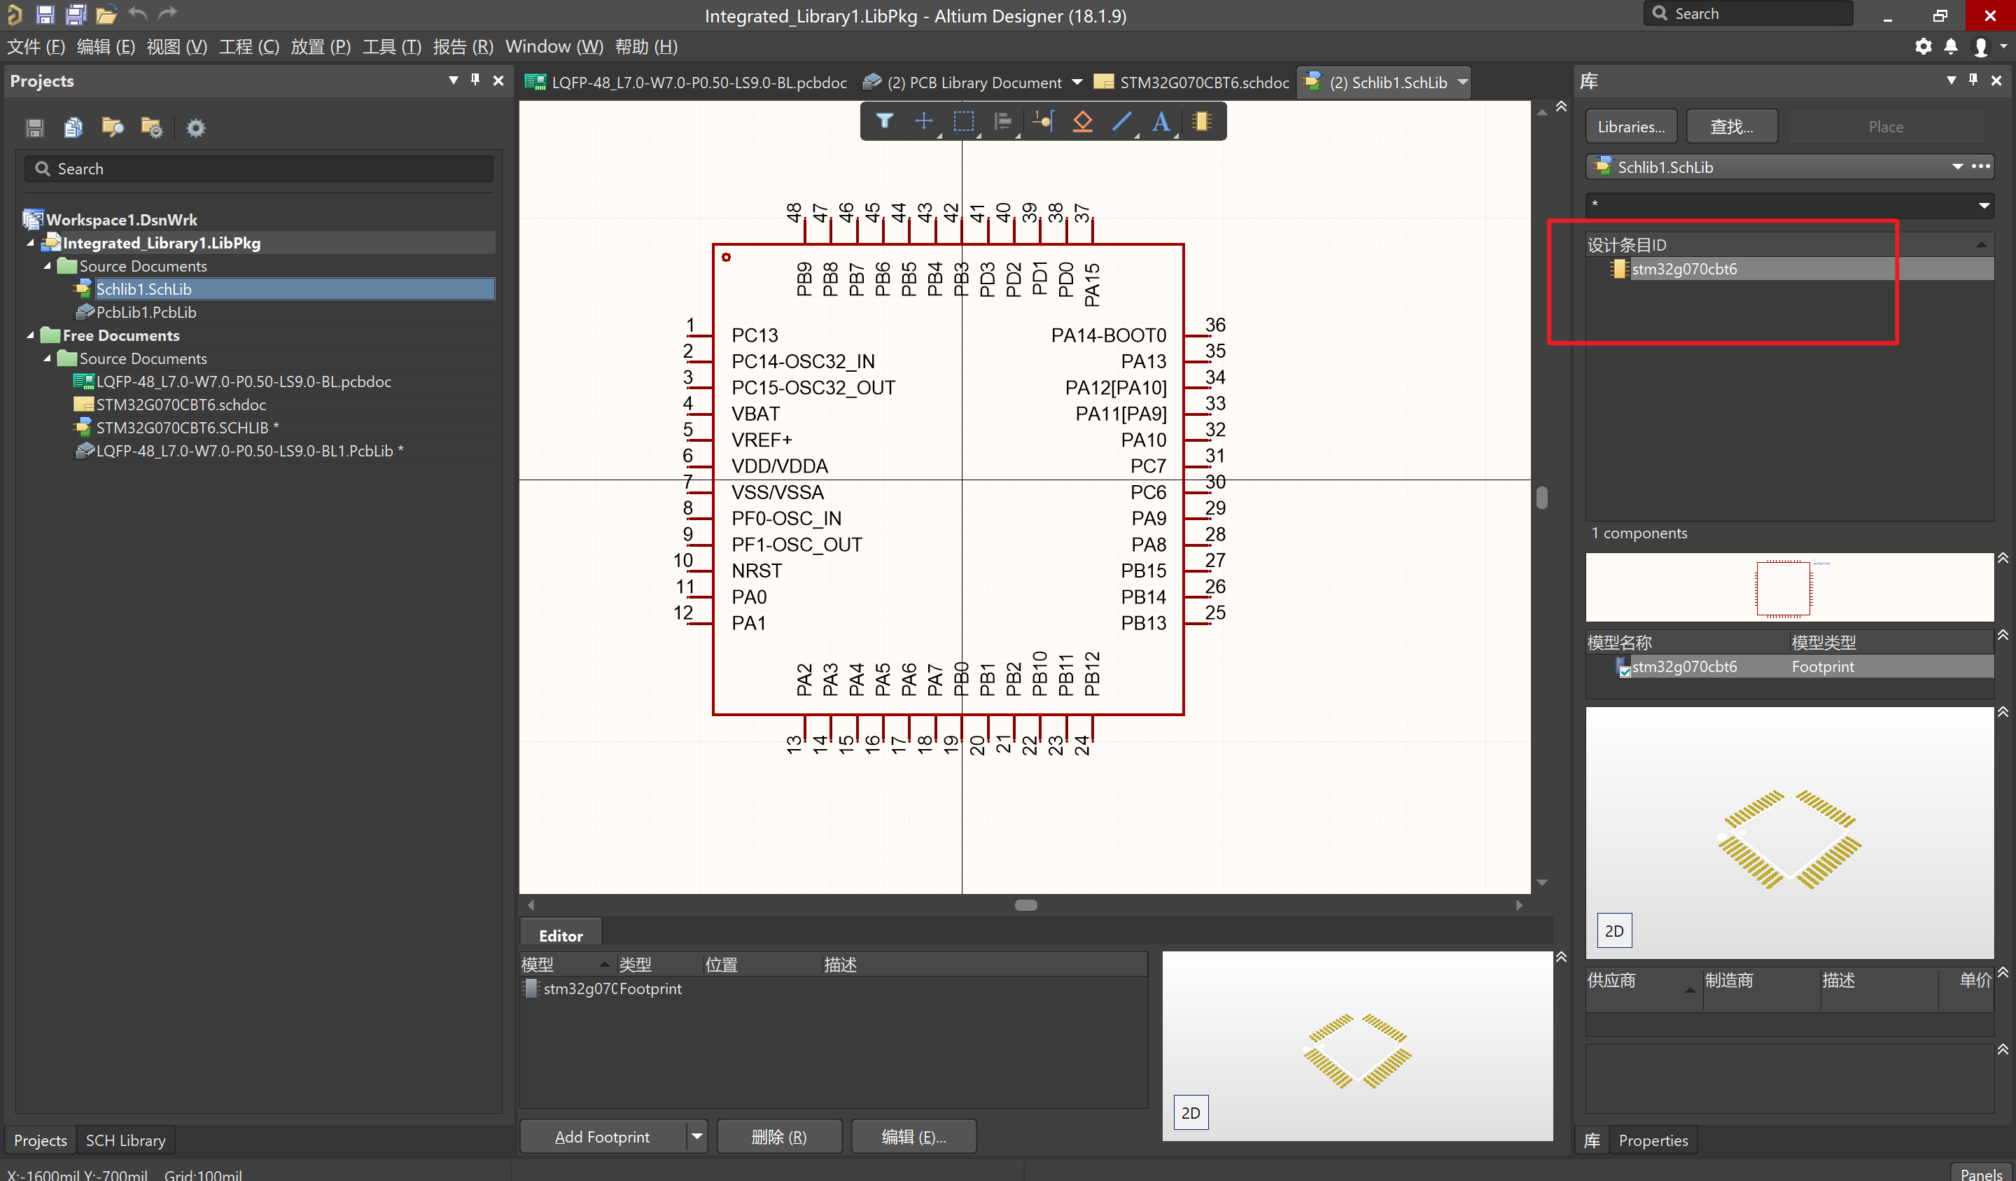Open the Schlib1.SchLib library selector dropdown
The height and width of the screenshot is (1181, 2016).
(1958, 167)
